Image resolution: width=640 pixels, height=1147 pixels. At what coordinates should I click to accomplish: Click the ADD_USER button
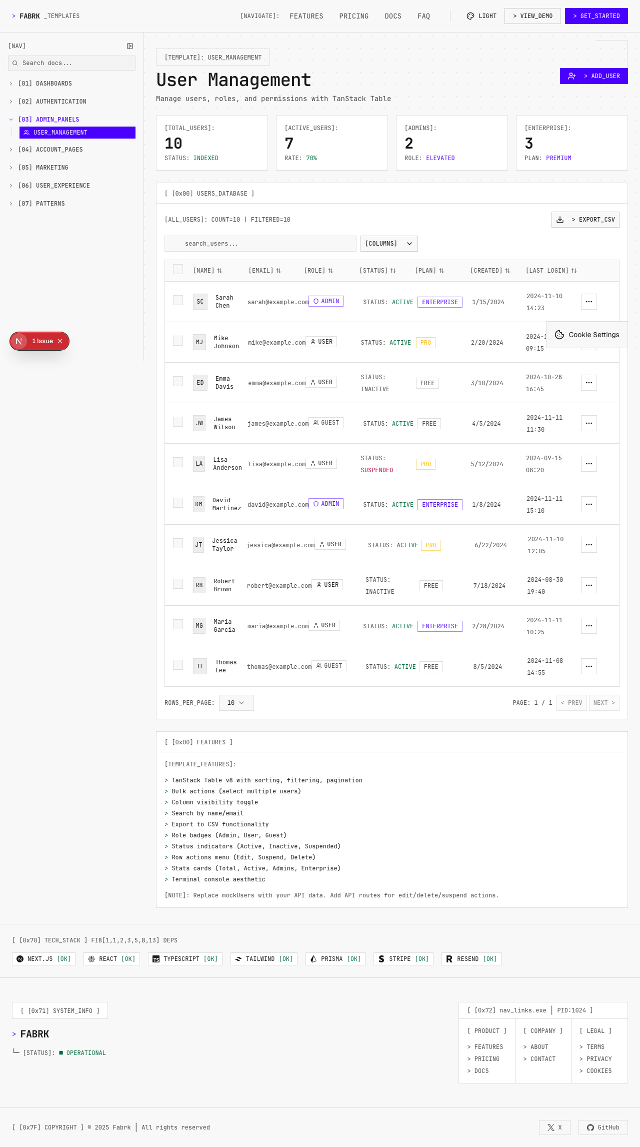tap(594, 76)
